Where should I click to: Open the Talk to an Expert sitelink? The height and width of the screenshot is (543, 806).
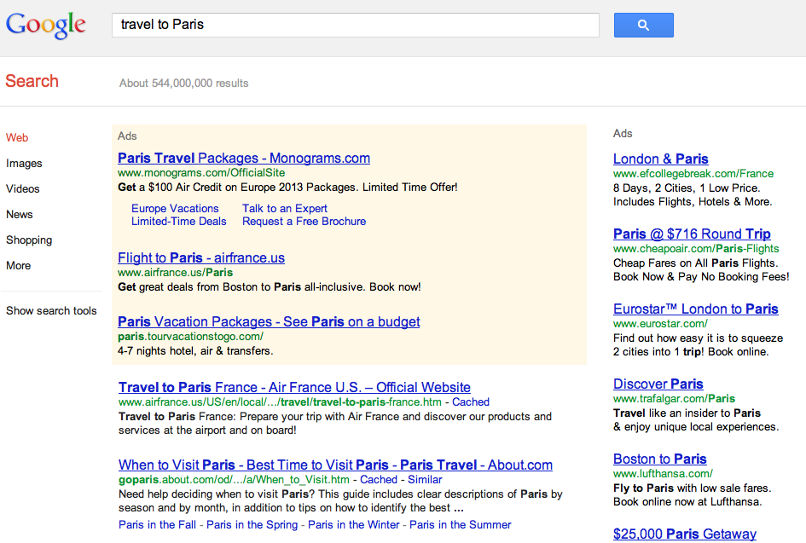285,209
